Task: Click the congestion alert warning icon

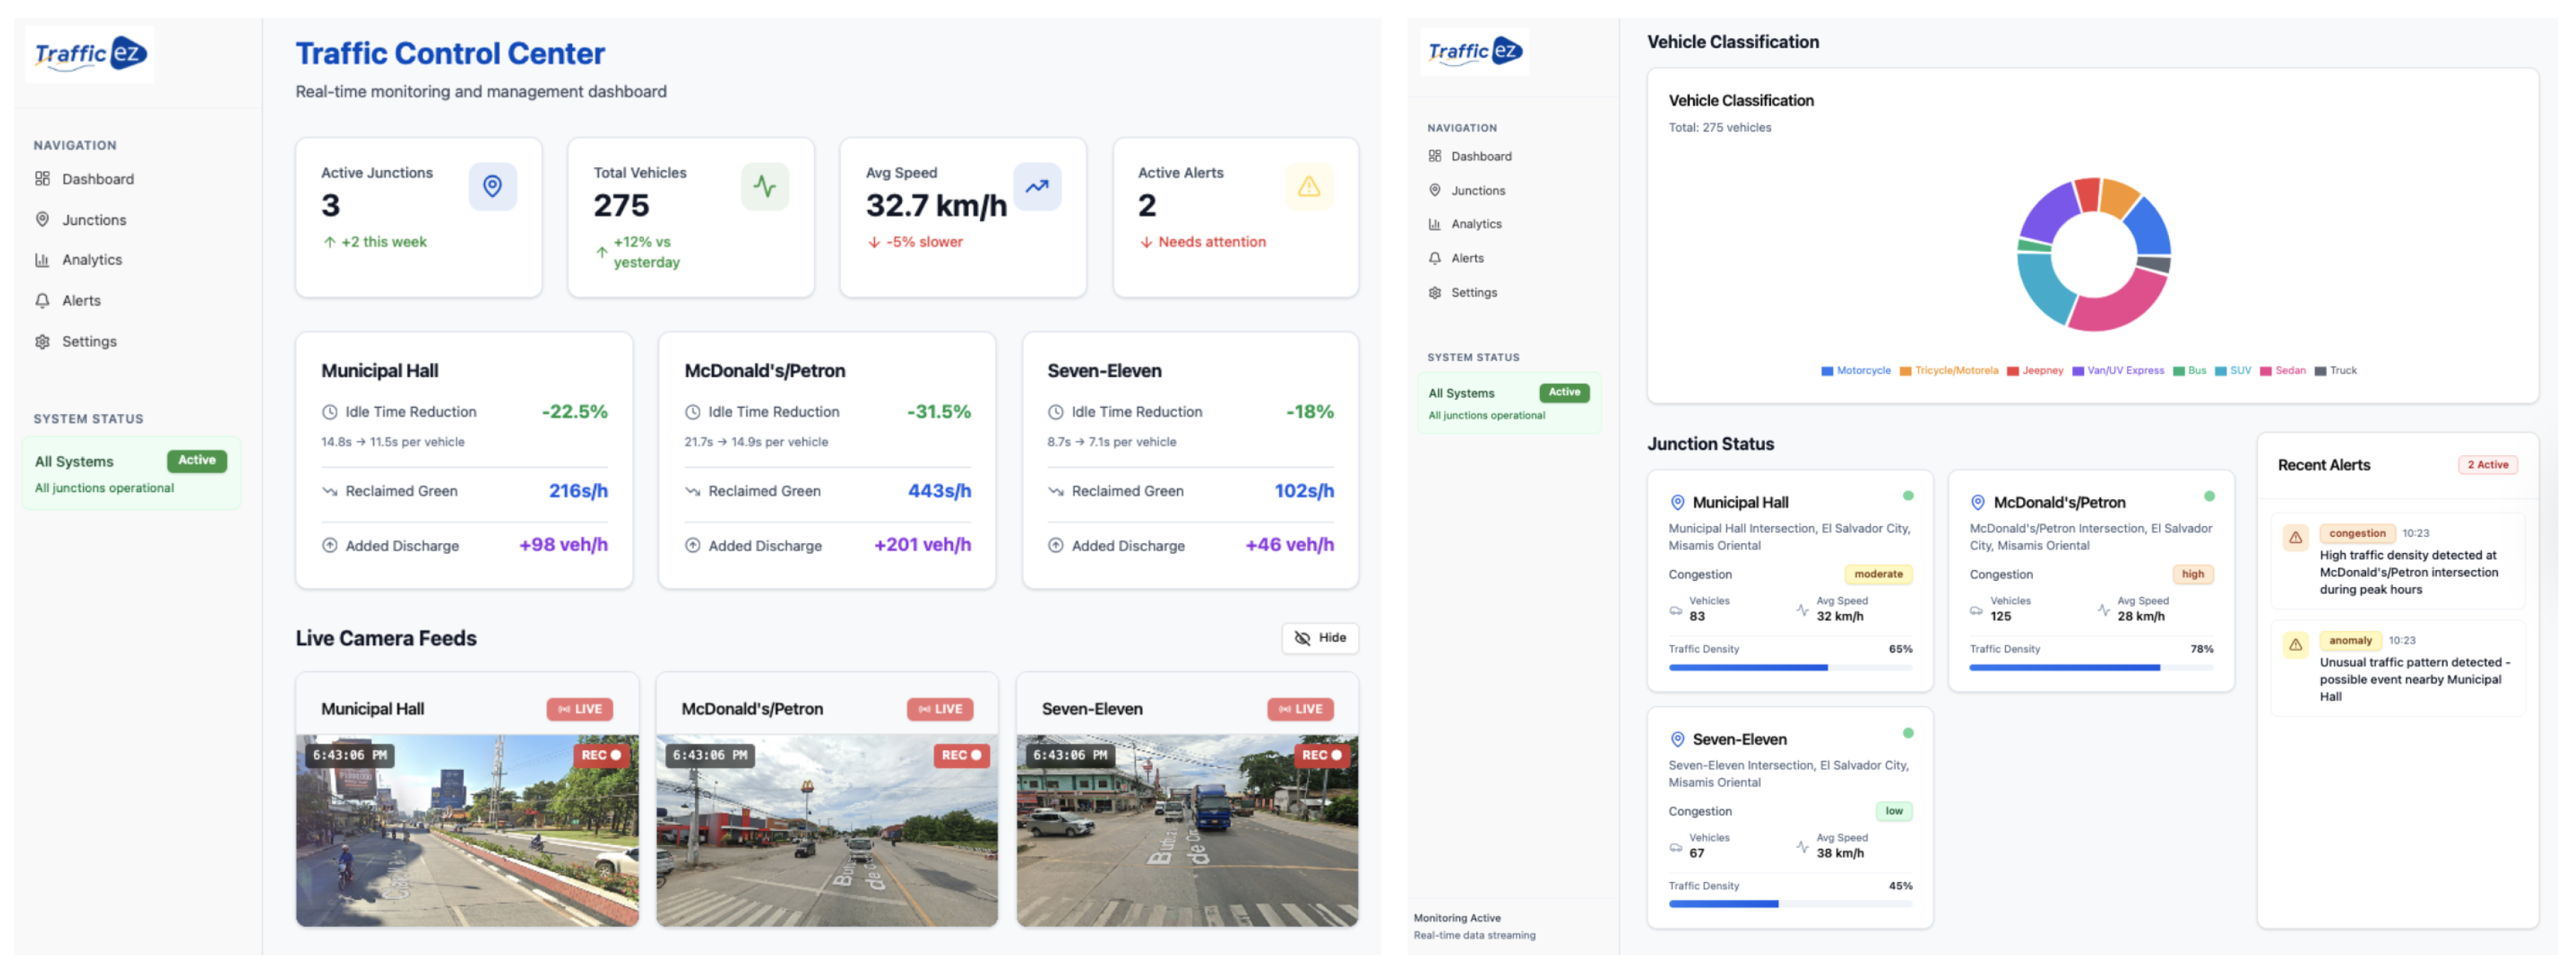Action: pyautogui.click(x=2295, y=537)
